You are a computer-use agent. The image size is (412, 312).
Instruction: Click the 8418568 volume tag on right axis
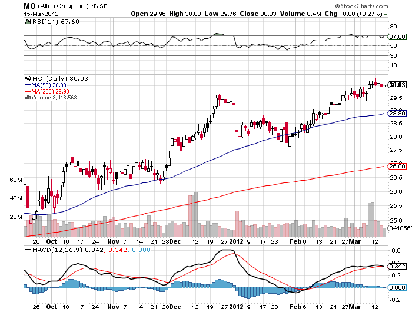400,228
